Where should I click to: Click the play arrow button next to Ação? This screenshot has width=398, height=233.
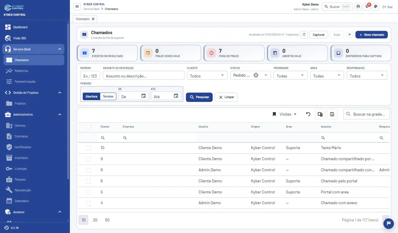(x=349, y=35)
